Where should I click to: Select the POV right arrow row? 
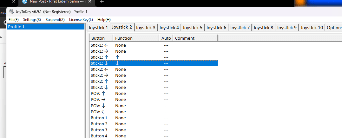tap(154, 99)
